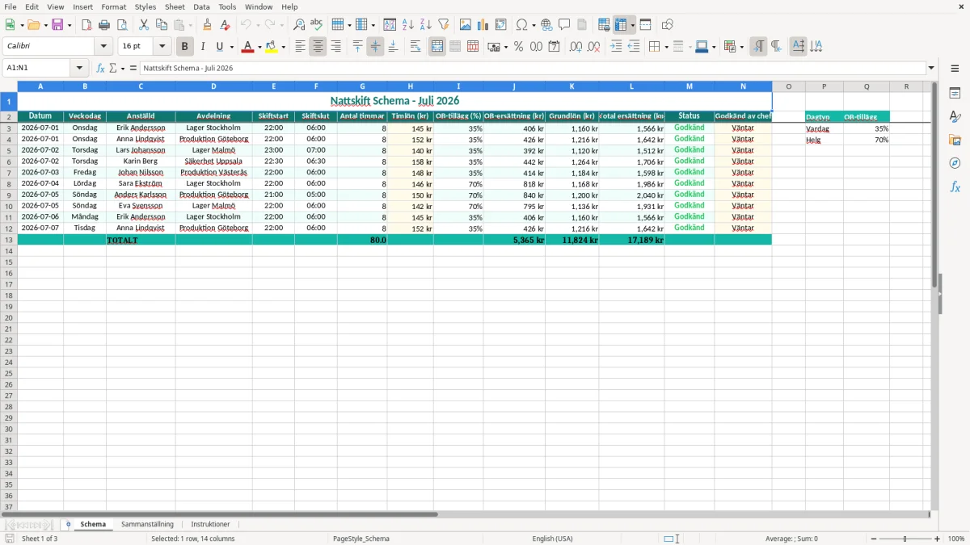Toggle the AutoFilter funnel
The width and height of the screenshot is (970, 545).
tap(444, 25)
